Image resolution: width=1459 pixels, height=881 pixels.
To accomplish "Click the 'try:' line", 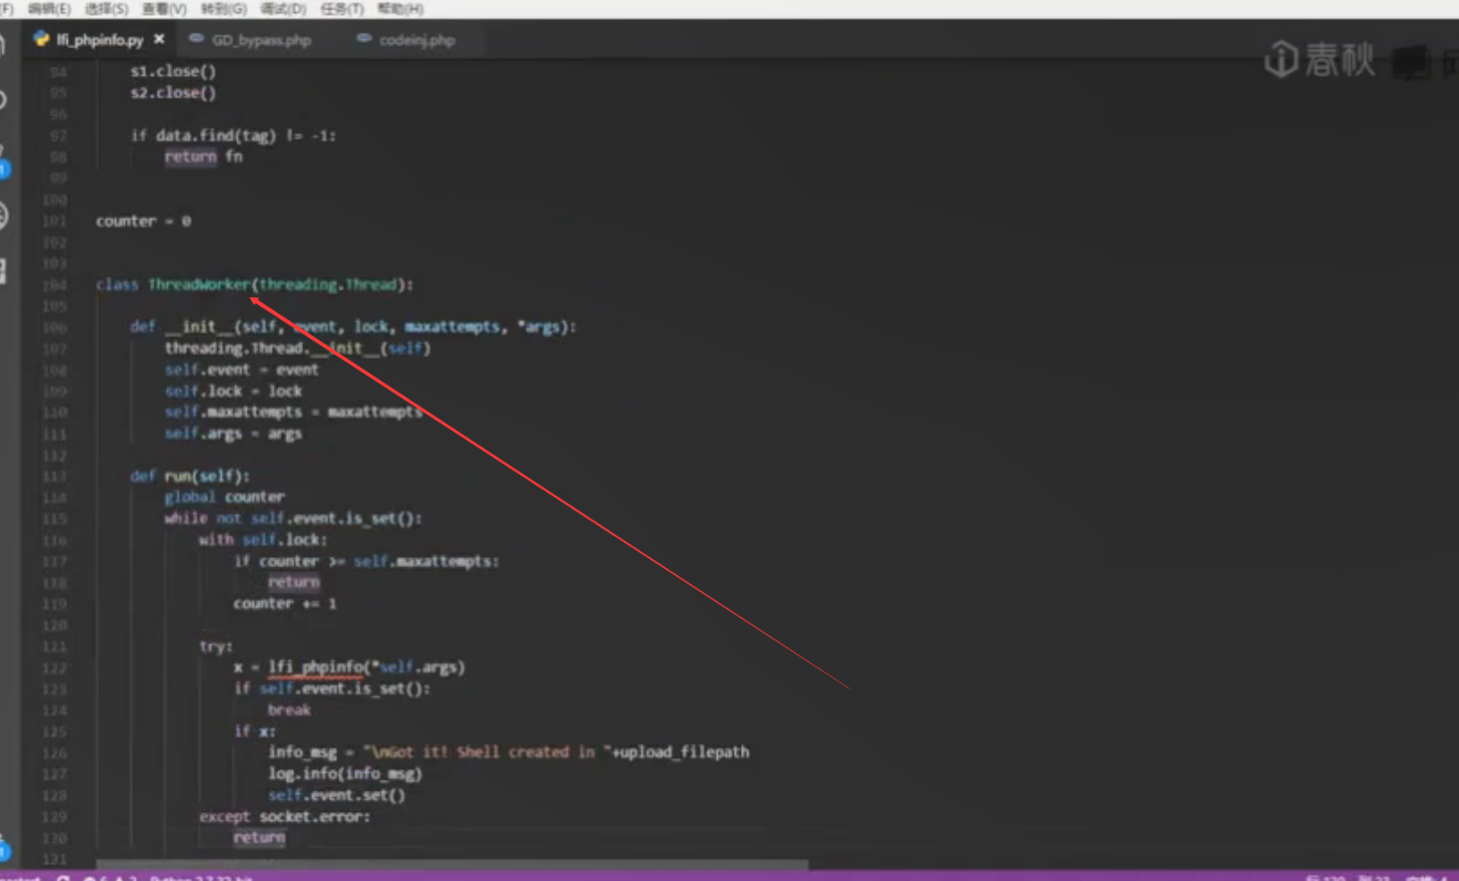I will (x=215, y=647).
